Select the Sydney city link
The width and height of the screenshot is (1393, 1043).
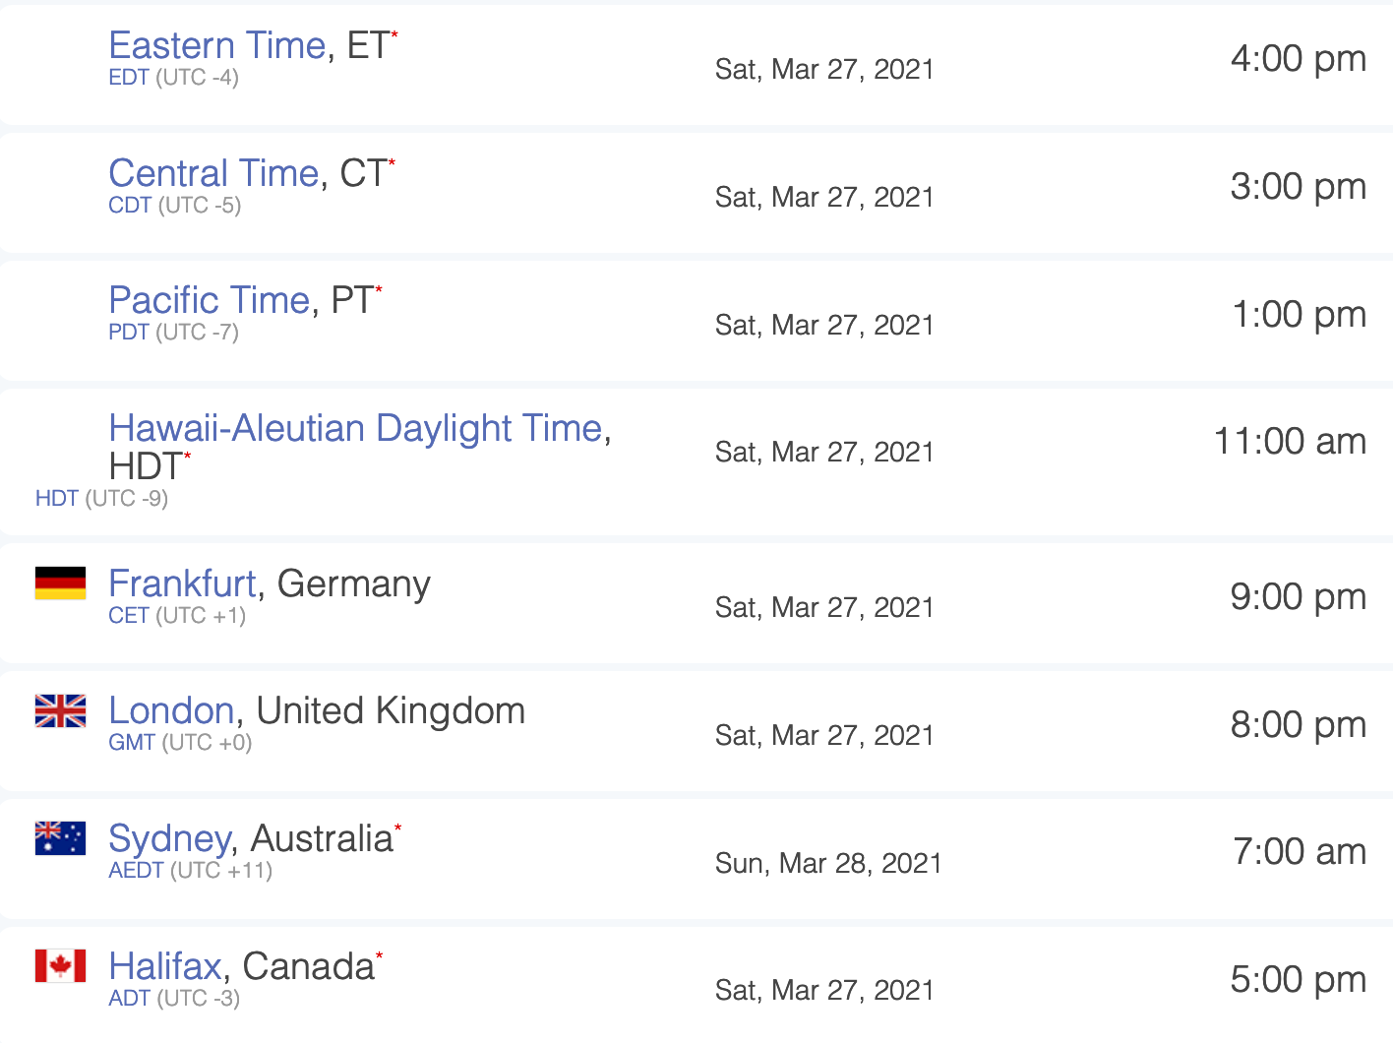[x=169, y=838]
